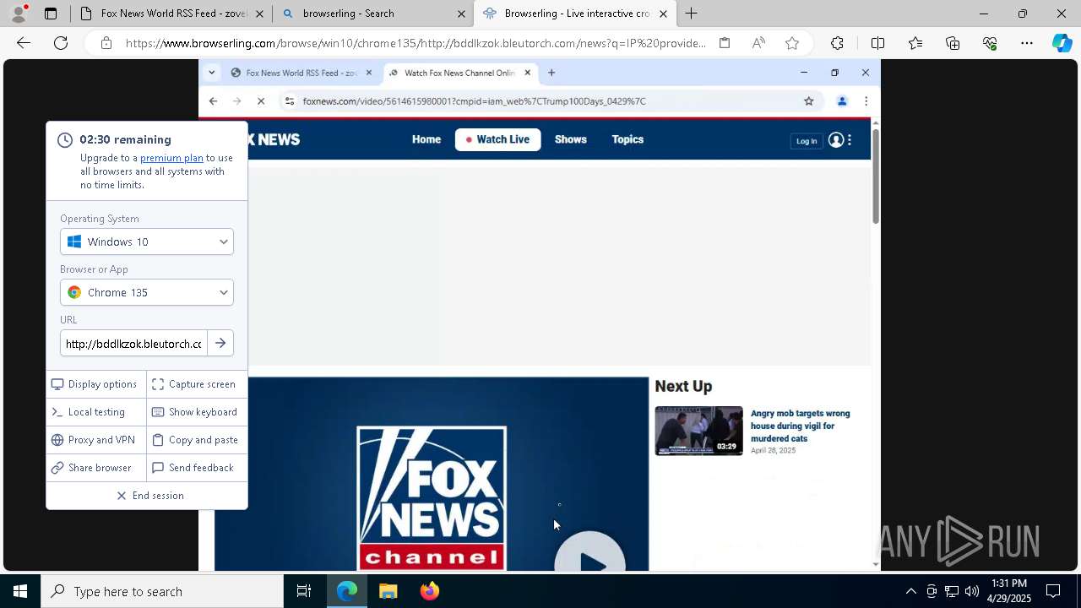
Task: Refresh the Browserling page in Edge
Action: coord(61,43)
